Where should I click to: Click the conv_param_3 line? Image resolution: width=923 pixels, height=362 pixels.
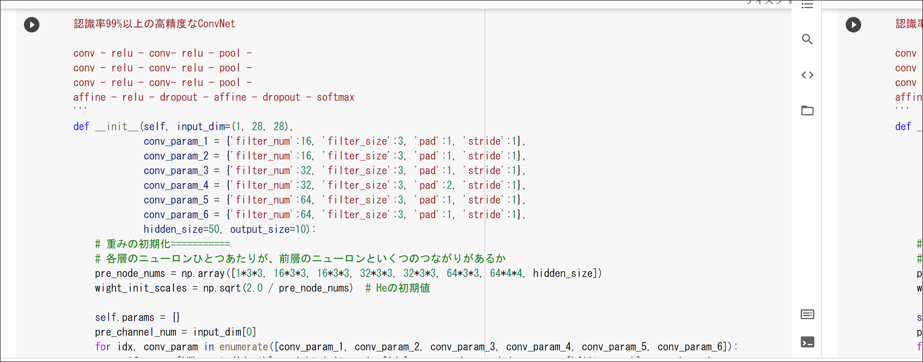coord(335,171)
